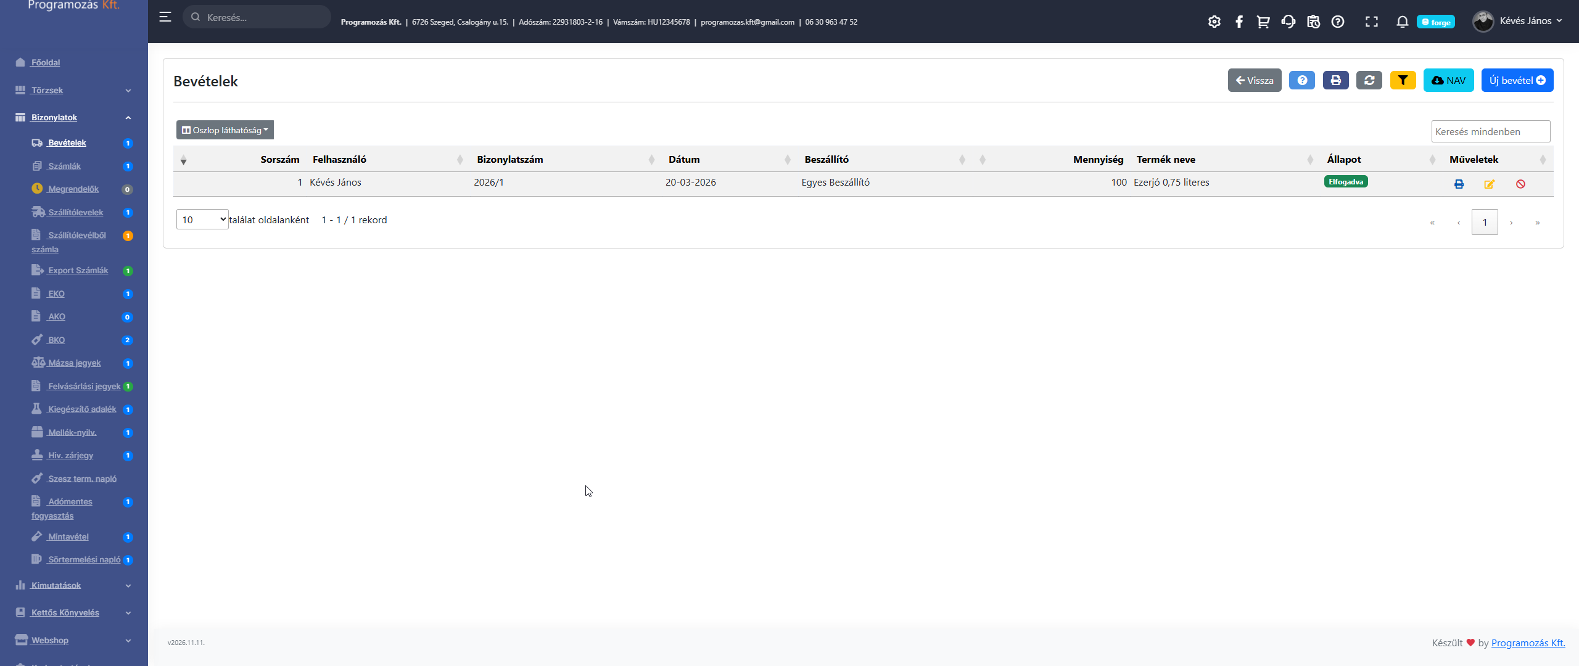Print the 2026/1 row record
Image resolution: width=1579 pixels, height=666 pixels.
pos(1459,184)
